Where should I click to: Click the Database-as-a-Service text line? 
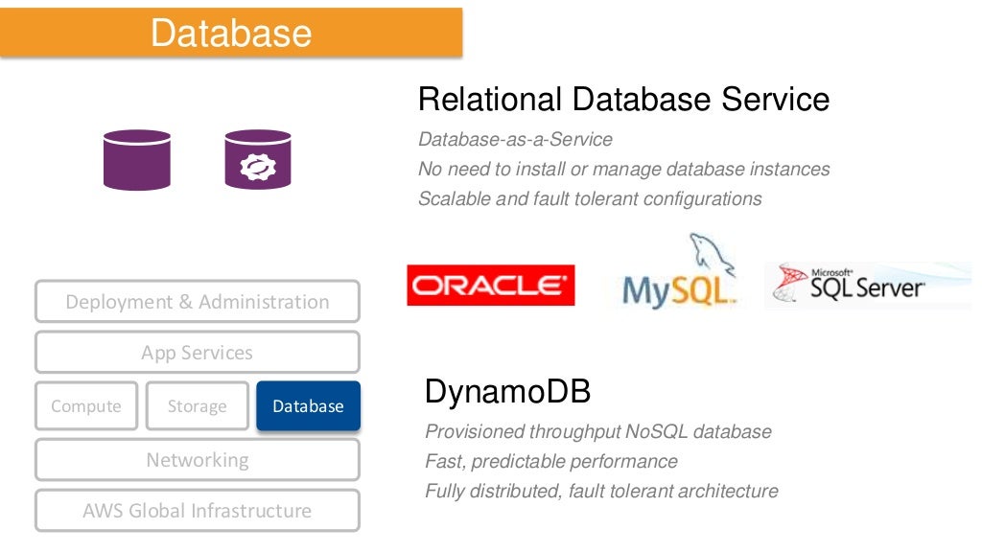(515, 140)
